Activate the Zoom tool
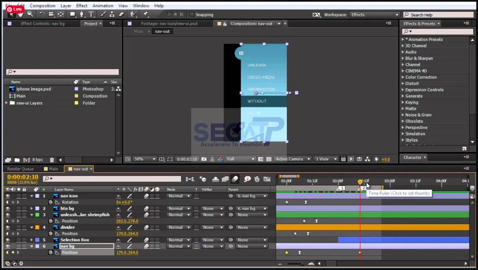478x270 pixels. (x=30, y=14)
